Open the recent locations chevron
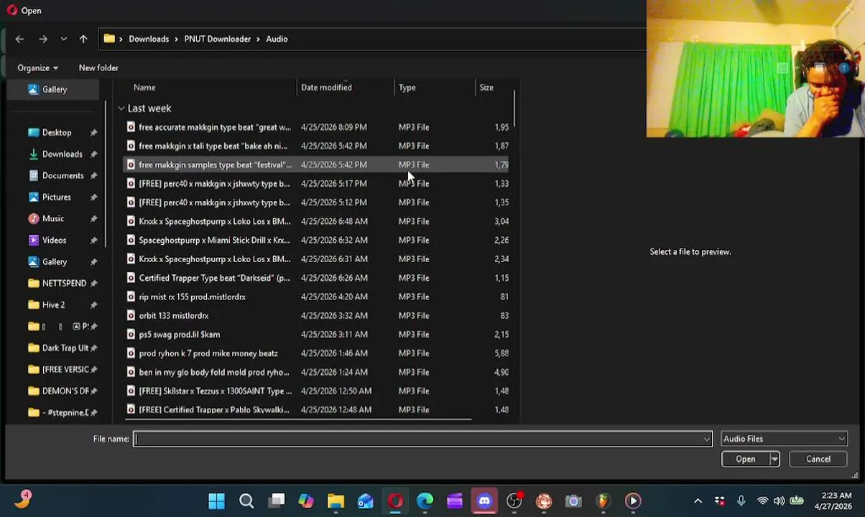This screenshot has height=517, width=865. pos(64,39)
